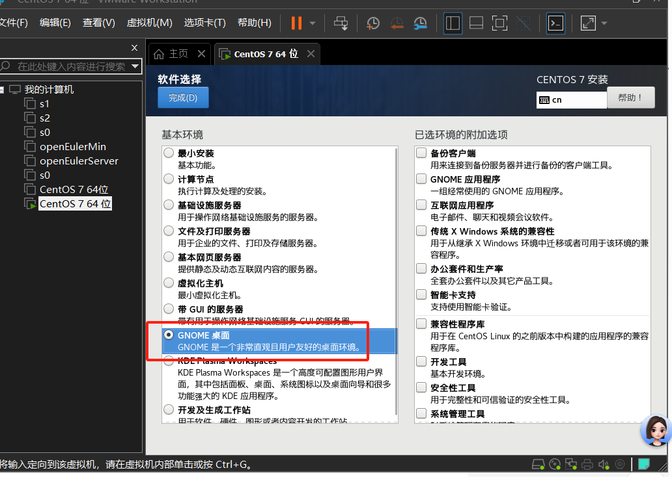Enable the 备份客户端 add-on checkbox
This screenshot has width=672, height=477.
point(422,153)
